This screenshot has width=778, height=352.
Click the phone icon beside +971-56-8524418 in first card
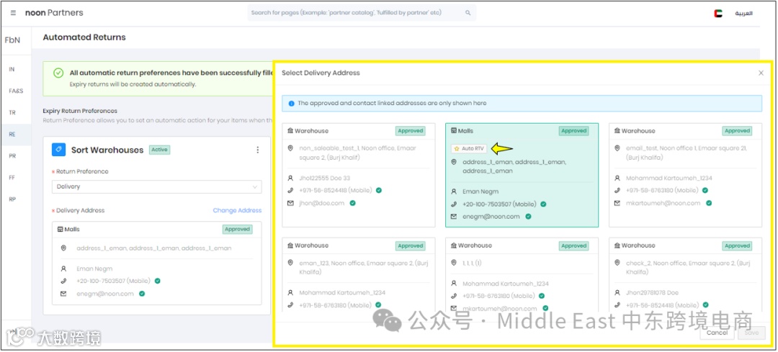click(x=290, y=190)
